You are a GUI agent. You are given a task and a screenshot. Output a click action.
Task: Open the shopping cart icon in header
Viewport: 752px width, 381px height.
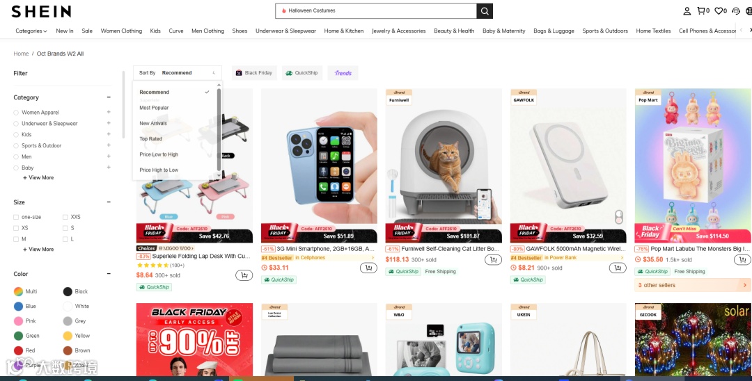pos(700,10)
